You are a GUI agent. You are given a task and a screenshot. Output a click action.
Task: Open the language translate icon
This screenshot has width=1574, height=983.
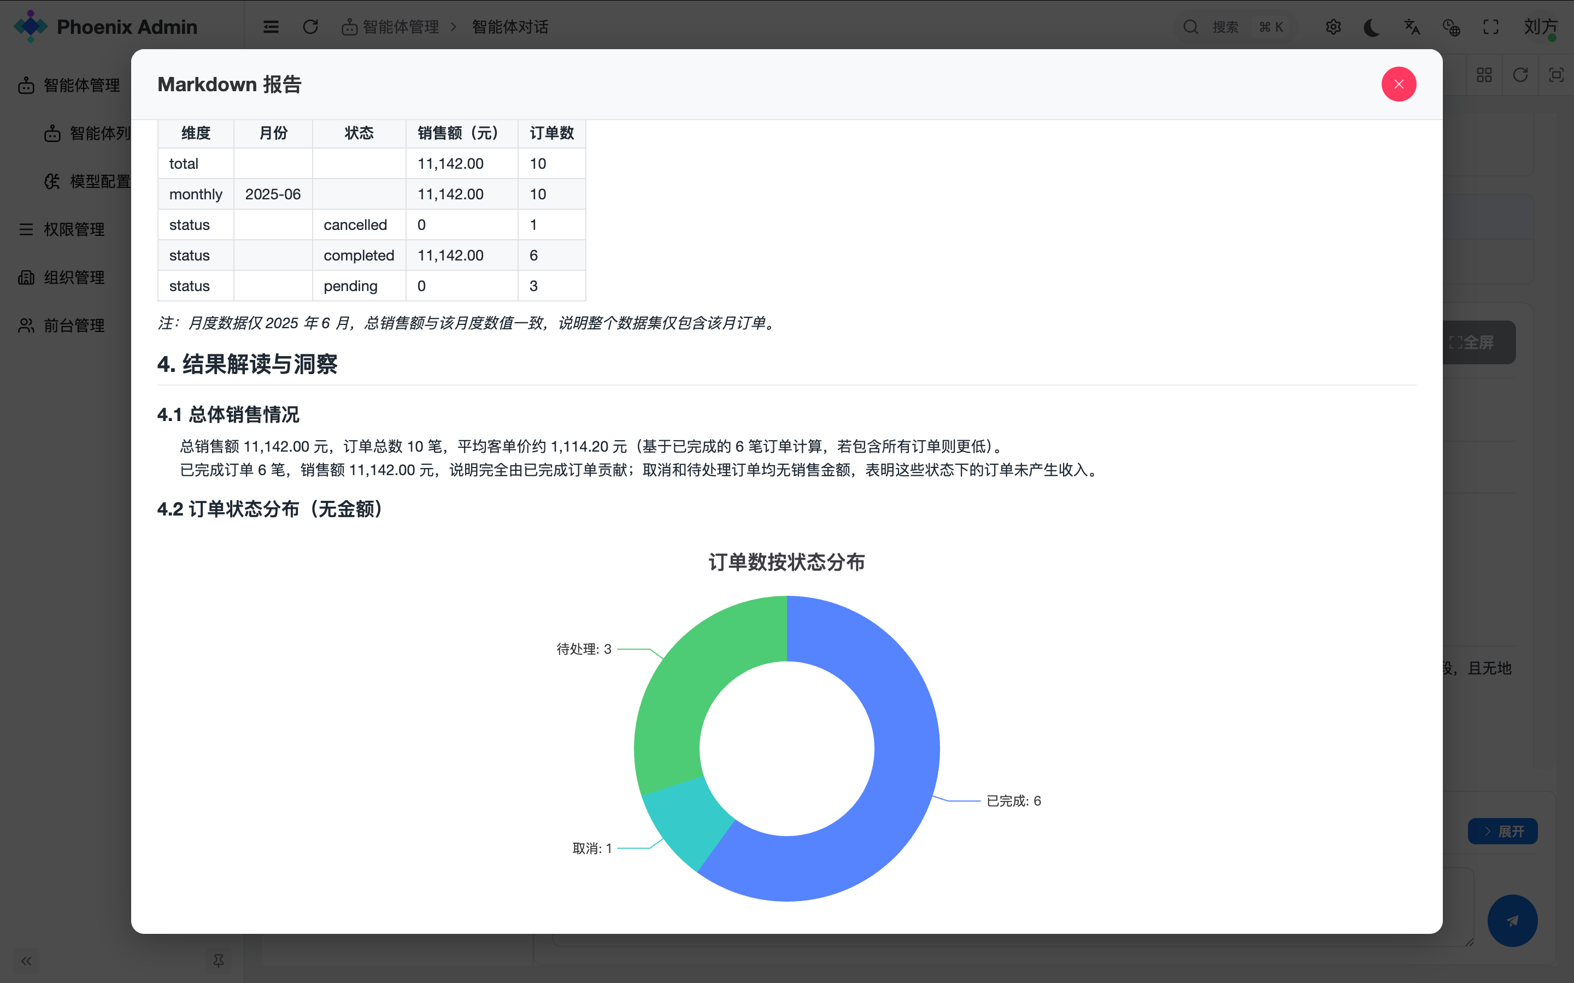[x=1412, y=27]
